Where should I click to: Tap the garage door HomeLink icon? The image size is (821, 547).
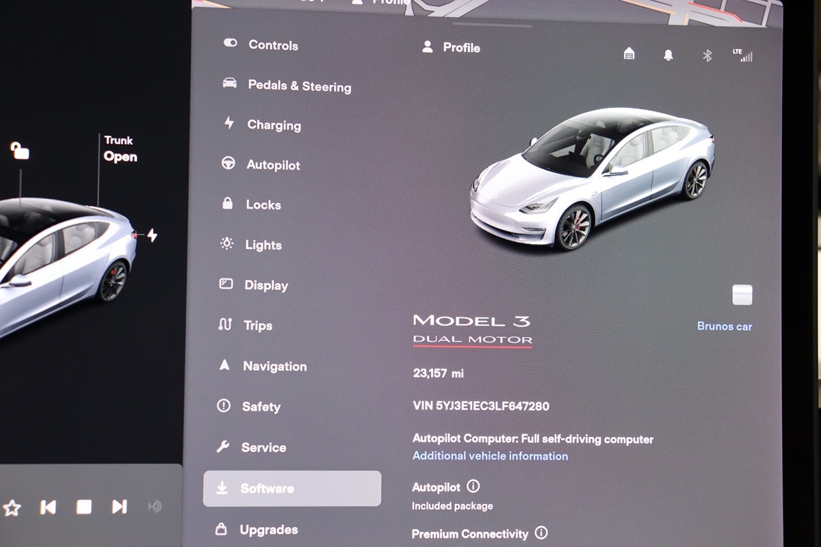(629, 54)
